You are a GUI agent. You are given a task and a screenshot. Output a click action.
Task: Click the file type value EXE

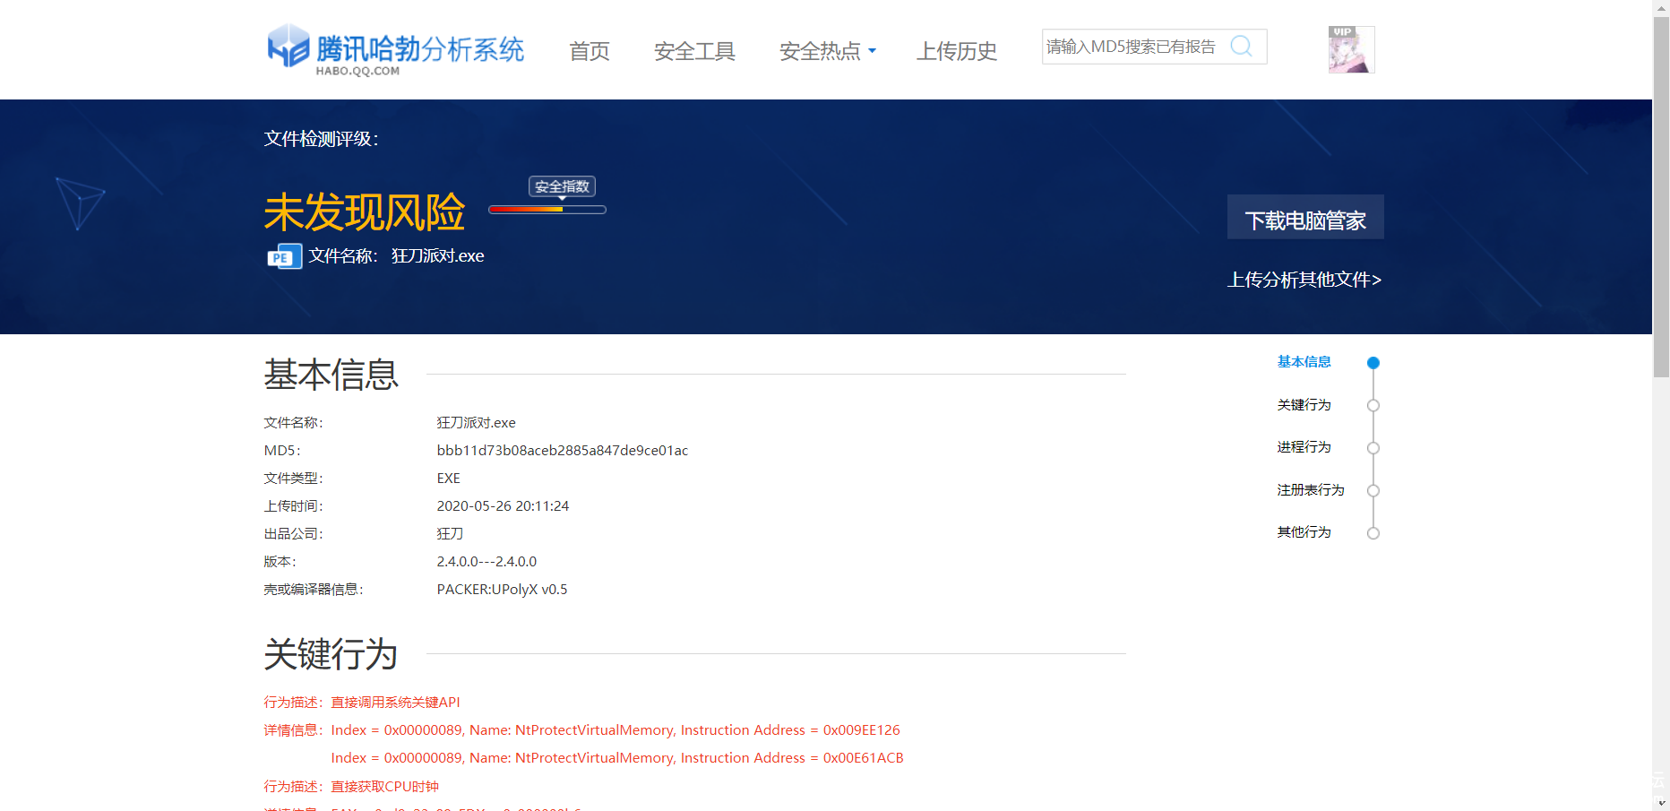[449, 479]
